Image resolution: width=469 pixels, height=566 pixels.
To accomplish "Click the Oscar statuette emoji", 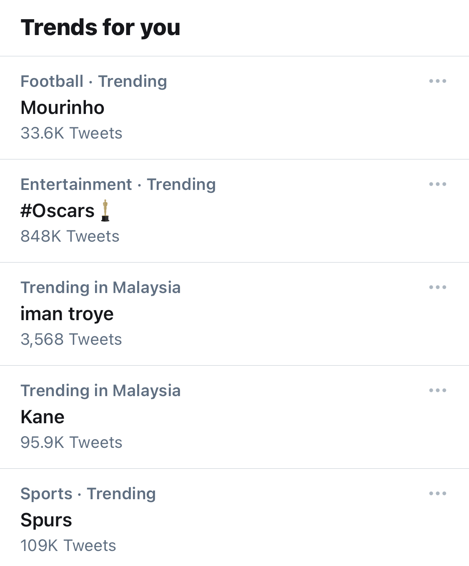I will [105, 210].
